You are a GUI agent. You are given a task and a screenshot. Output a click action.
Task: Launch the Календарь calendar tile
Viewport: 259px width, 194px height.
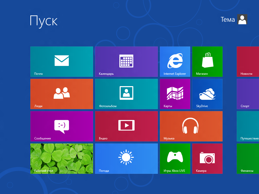126,61
